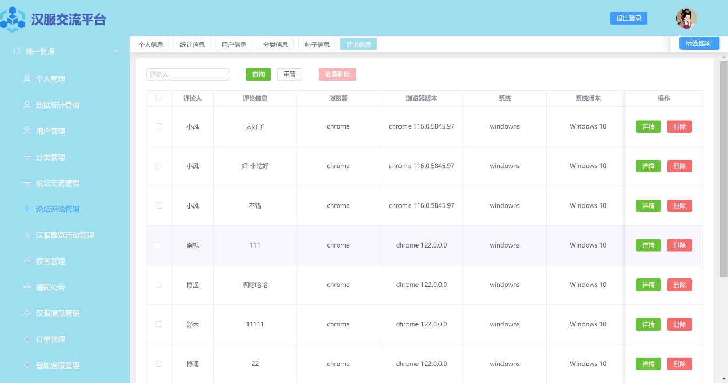This screenshot has height=383, width=728.
Task: Click the plus icon beside 通知公告
Action: [x=27, y=287]
